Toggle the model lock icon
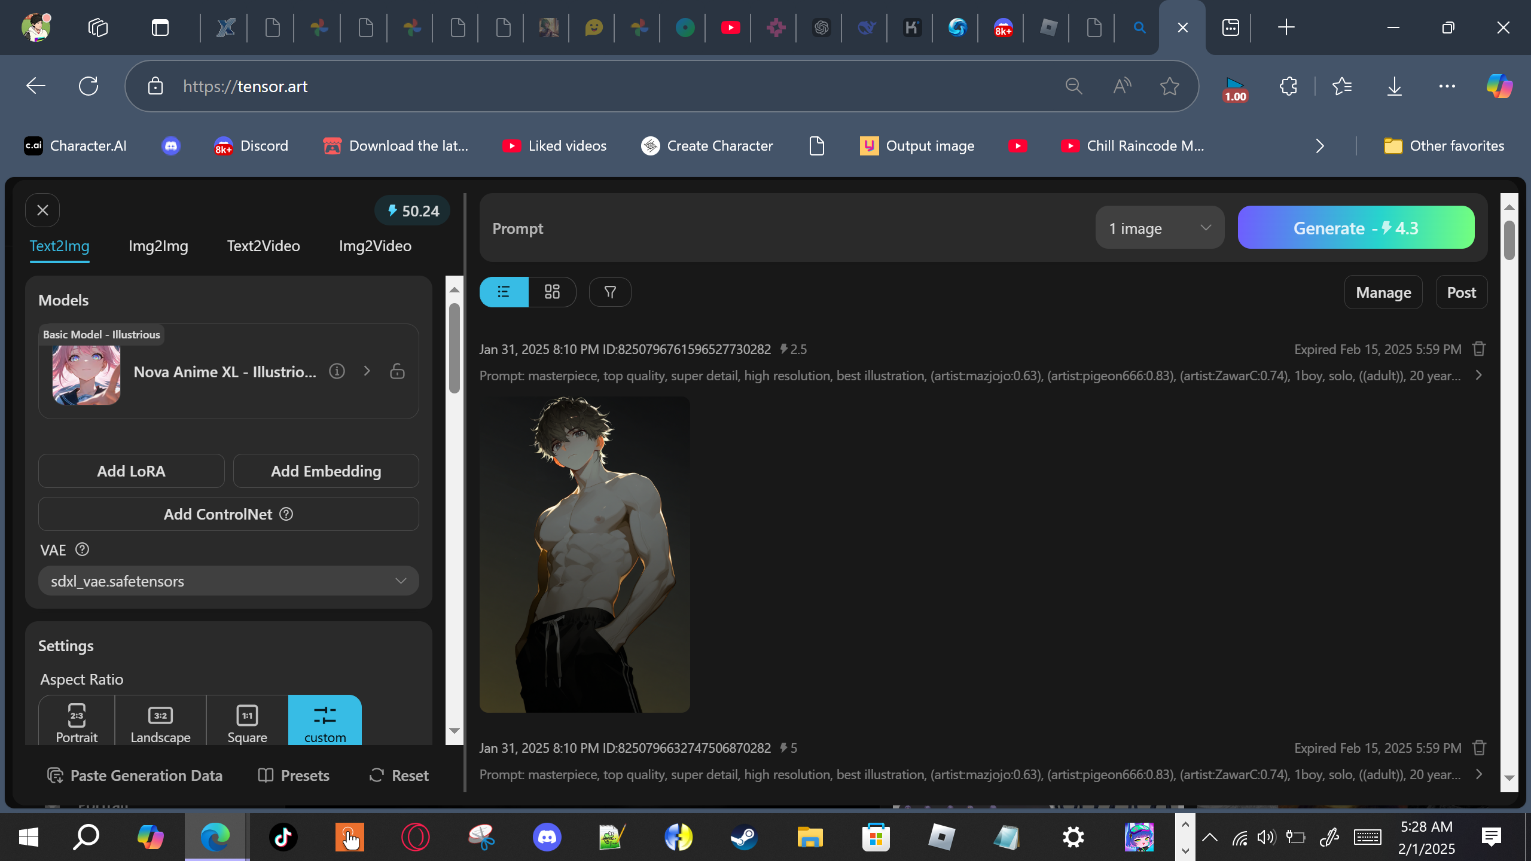1531x861 pixels. pyautogui.click(x=397, y=371)
